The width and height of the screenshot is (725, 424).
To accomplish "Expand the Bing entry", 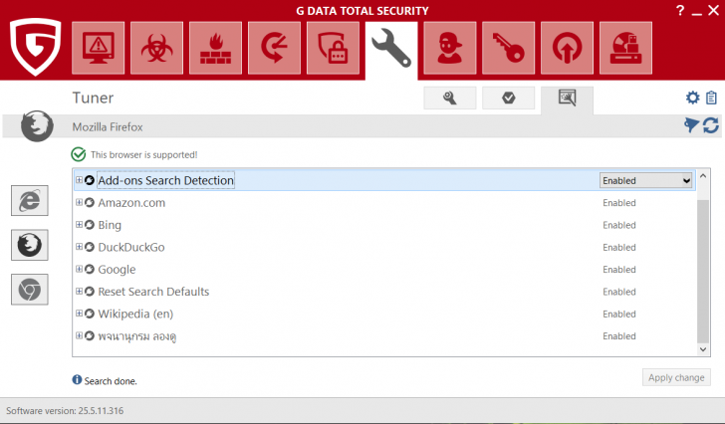I will click(79, 224).
